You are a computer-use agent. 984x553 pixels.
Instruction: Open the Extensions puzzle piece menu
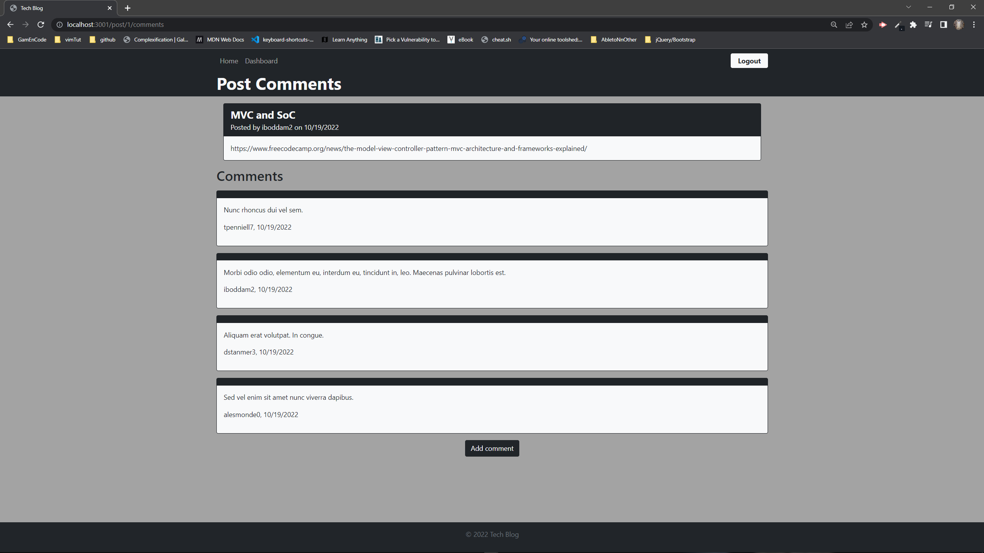click(x=913, y=25)
